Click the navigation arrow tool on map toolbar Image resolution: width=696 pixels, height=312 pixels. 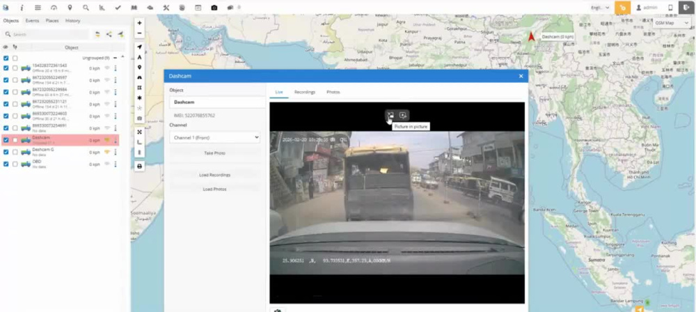tap(139, 47)
